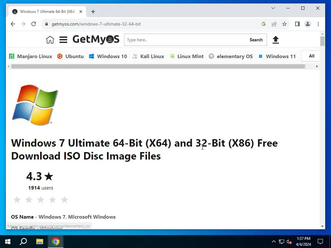Screen dimensions: 331x248
Task: Click the Manjaro Linux icon
Action: 12,56
